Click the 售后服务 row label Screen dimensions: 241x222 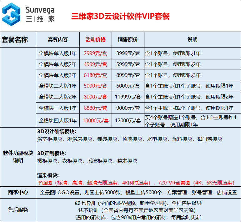(18, 210)
